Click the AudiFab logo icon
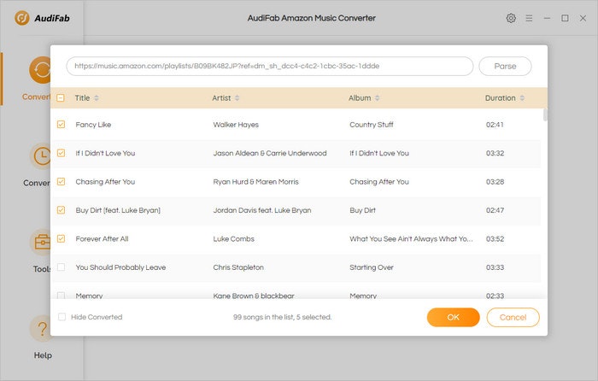Image resolution: width=598 pixels, height=381 pixels. [22, 18]
